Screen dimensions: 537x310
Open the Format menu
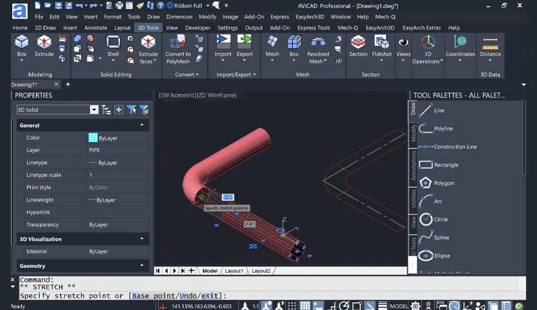tap(112, 17)
